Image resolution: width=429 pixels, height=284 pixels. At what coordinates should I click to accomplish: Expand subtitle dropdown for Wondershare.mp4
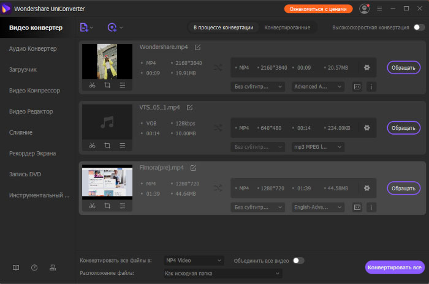[x=258, y=87]
